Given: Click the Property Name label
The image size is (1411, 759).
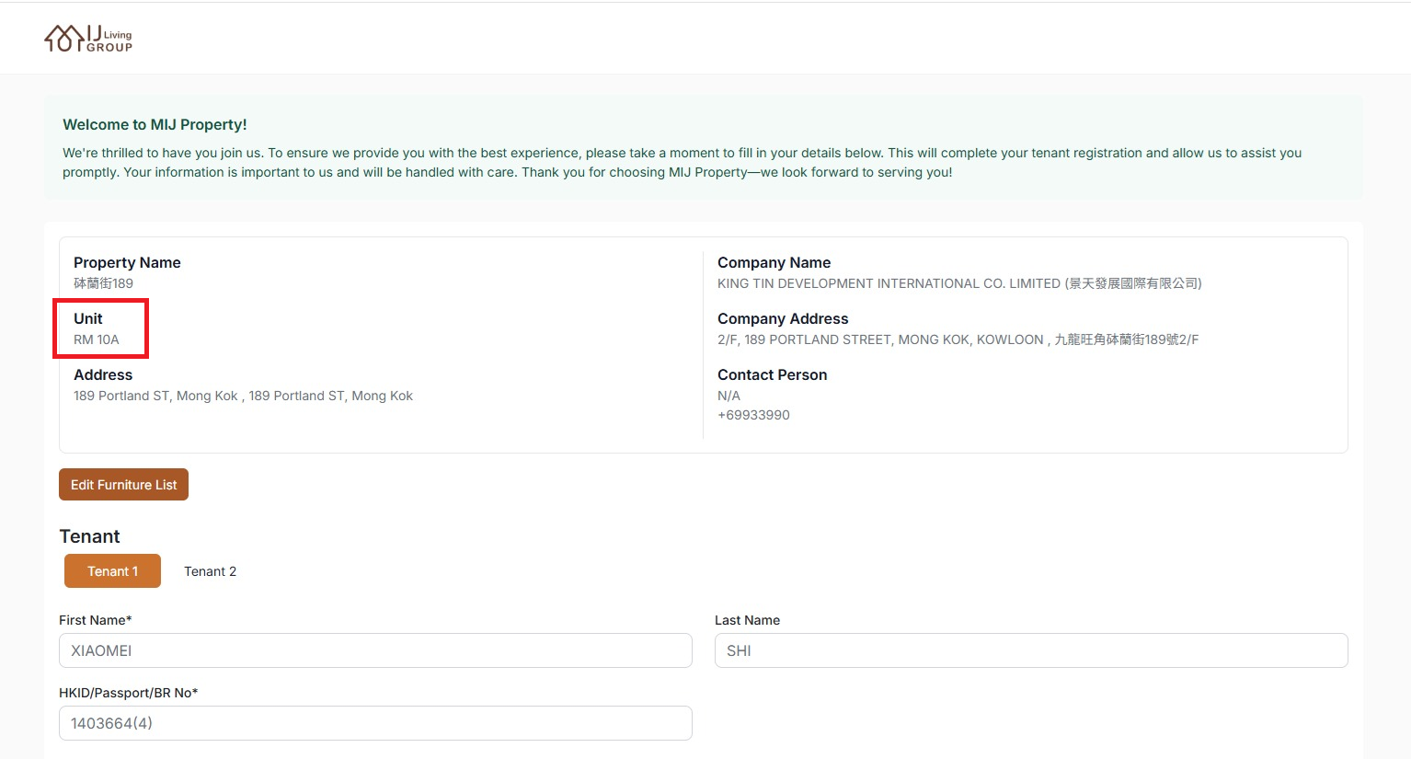Looking at the screenshot, I should 127,262.
